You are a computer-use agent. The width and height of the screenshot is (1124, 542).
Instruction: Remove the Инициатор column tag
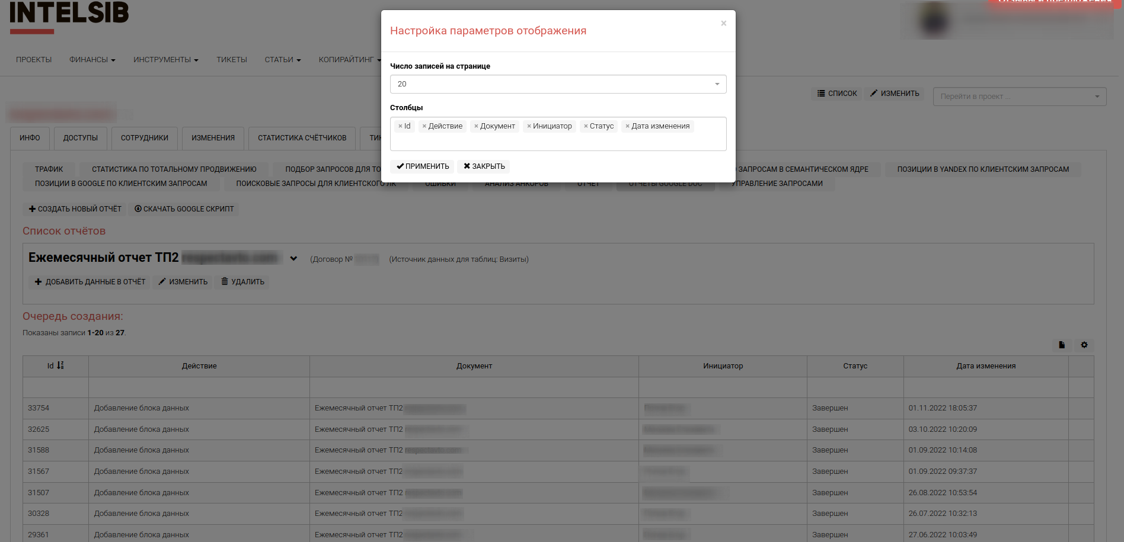529,126
